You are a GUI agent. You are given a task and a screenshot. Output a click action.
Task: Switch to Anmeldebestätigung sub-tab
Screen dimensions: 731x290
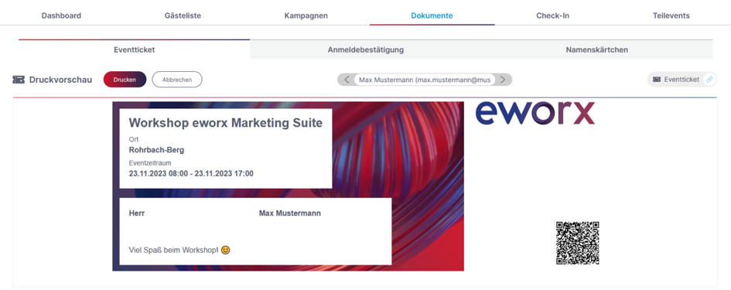[365, 49]
